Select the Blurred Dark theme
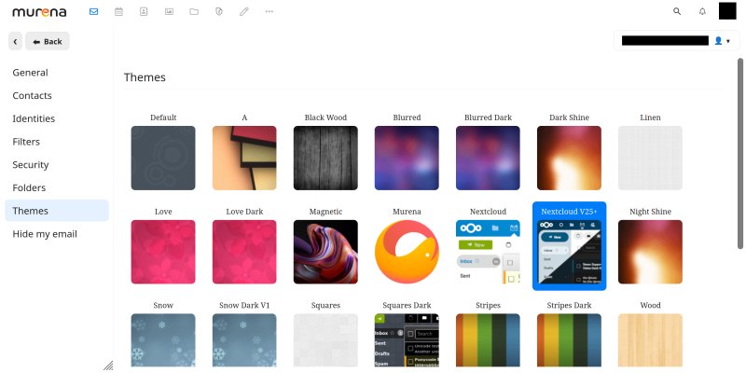The width and height of the screenshot is (746, 373). click(488, 158)
